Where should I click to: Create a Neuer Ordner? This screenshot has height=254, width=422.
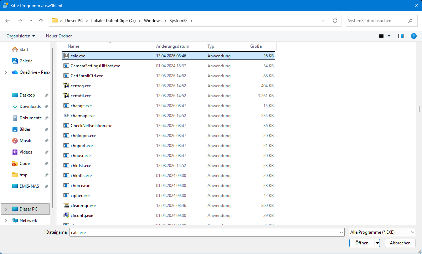click(59, 36)
